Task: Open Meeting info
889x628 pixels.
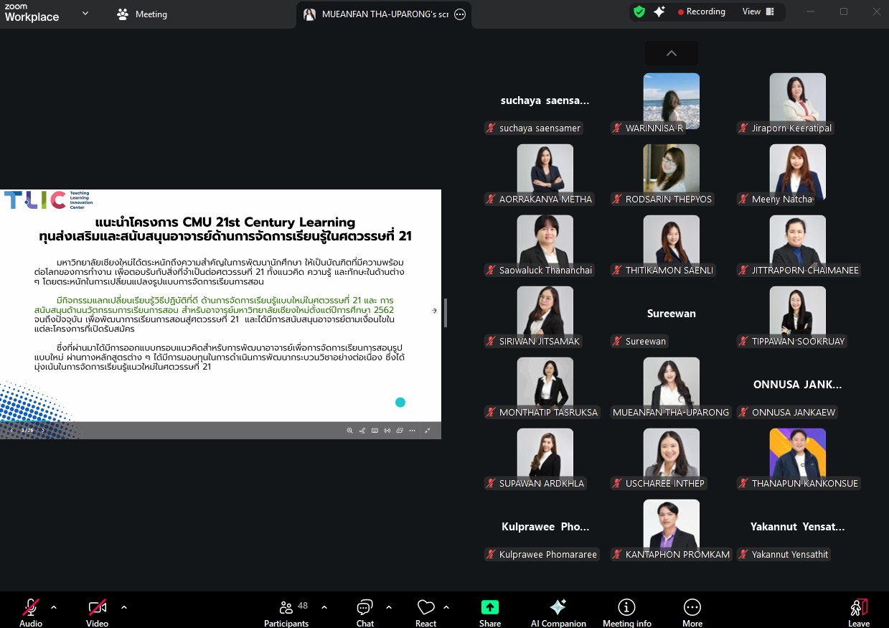Action: [x=626, y=612]
